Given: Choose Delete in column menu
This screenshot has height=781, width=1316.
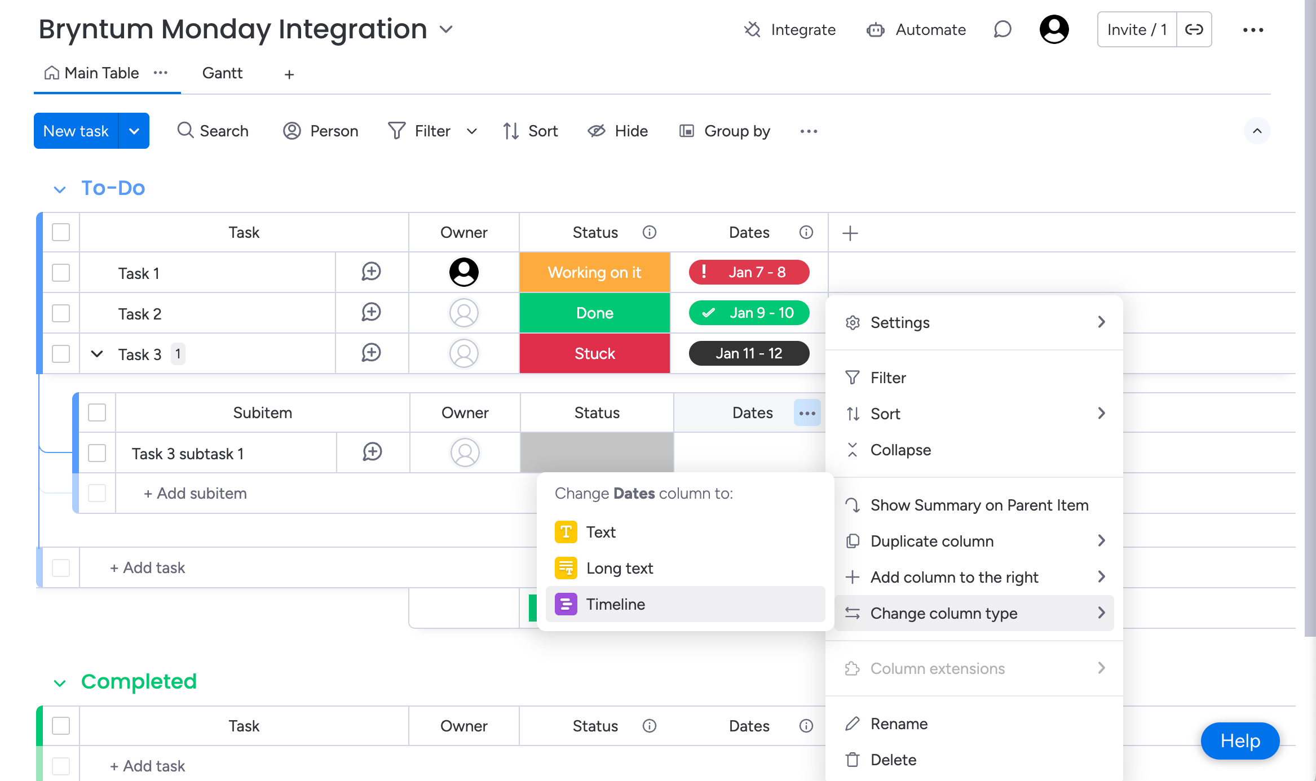Looking at the screenshot, I should point(974,760).
